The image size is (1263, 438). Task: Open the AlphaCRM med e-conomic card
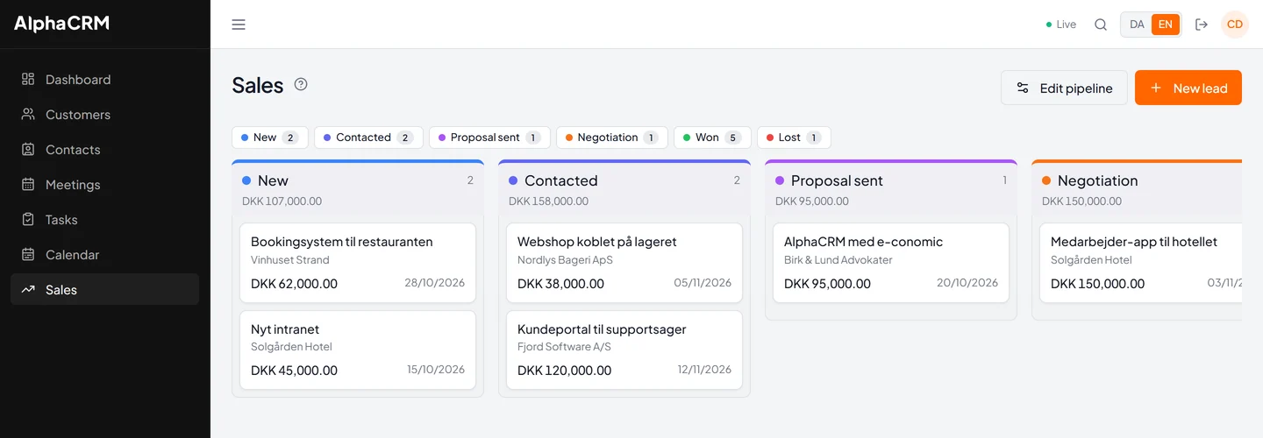[x=891, y=263]
